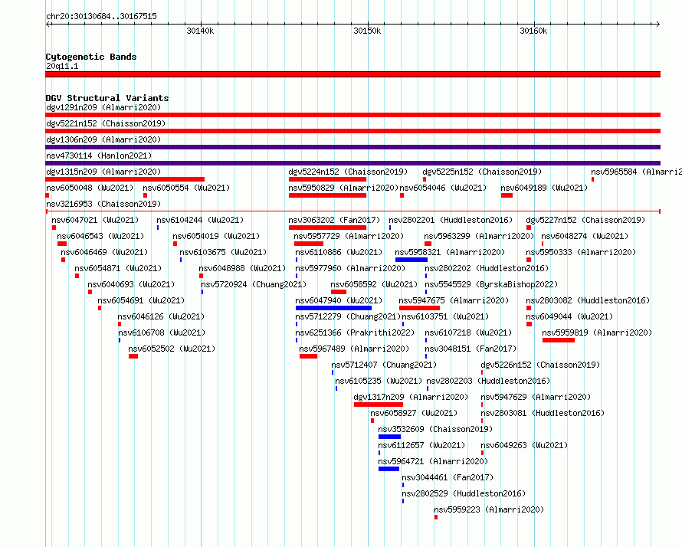
Task: Click red bar under nsv5959819
Action: click(x=559, y=340)
